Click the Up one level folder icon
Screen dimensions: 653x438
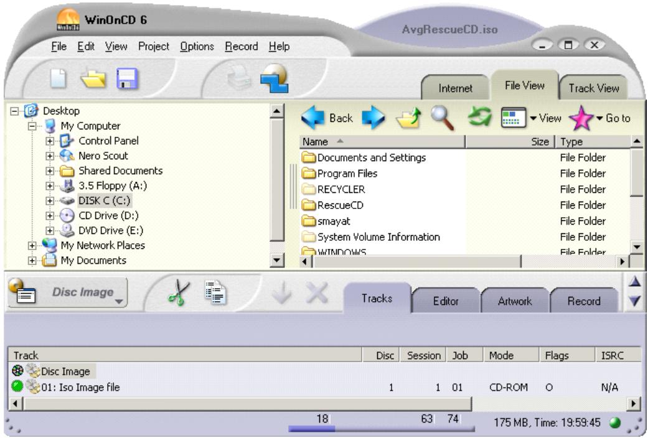pyautogui.click(x=408, y=118)
